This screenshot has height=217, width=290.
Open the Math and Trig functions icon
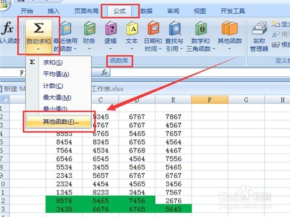pos(201,28)
